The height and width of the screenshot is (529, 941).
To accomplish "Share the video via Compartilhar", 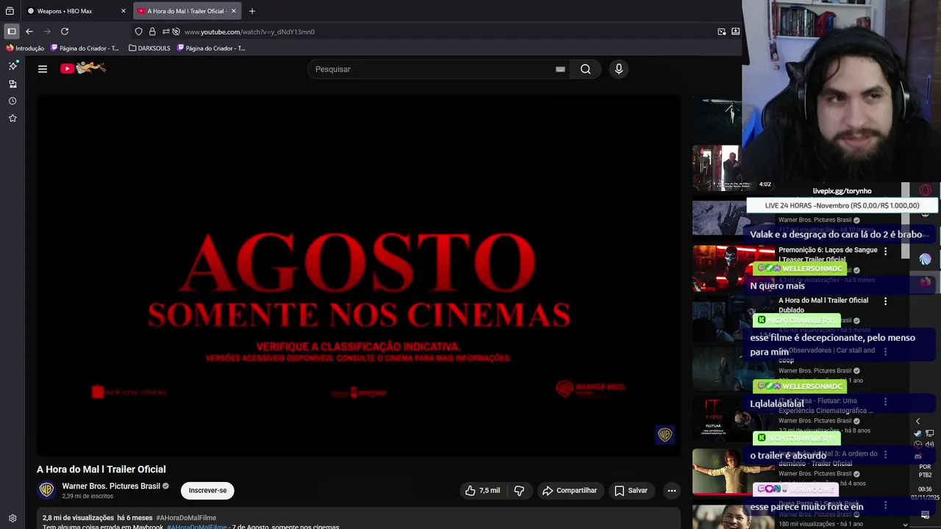I will [x=570, y=490].
